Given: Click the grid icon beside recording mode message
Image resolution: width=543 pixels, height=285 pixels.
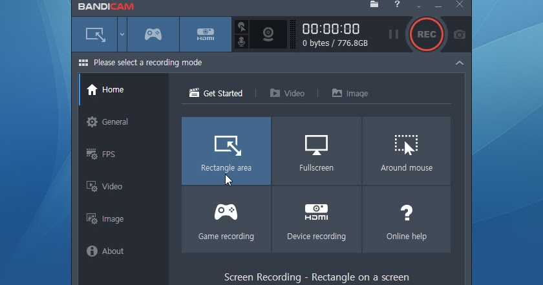Looking at the screenshot, I should (x=83, y=63).
